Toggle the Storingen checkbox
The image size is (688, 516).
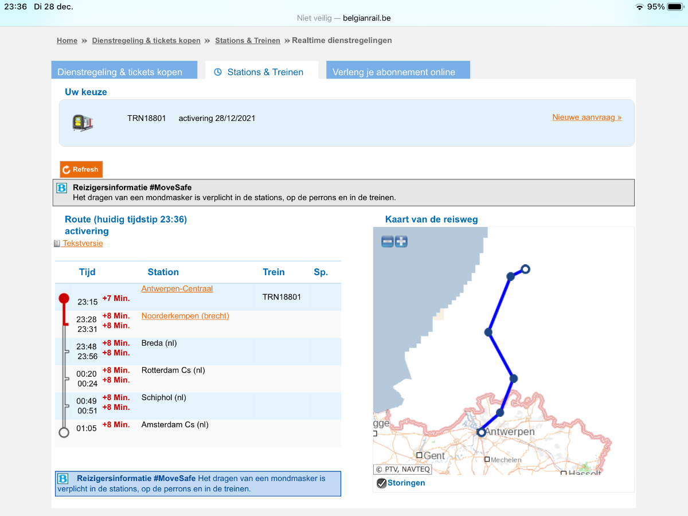click(x=382, y=483)
